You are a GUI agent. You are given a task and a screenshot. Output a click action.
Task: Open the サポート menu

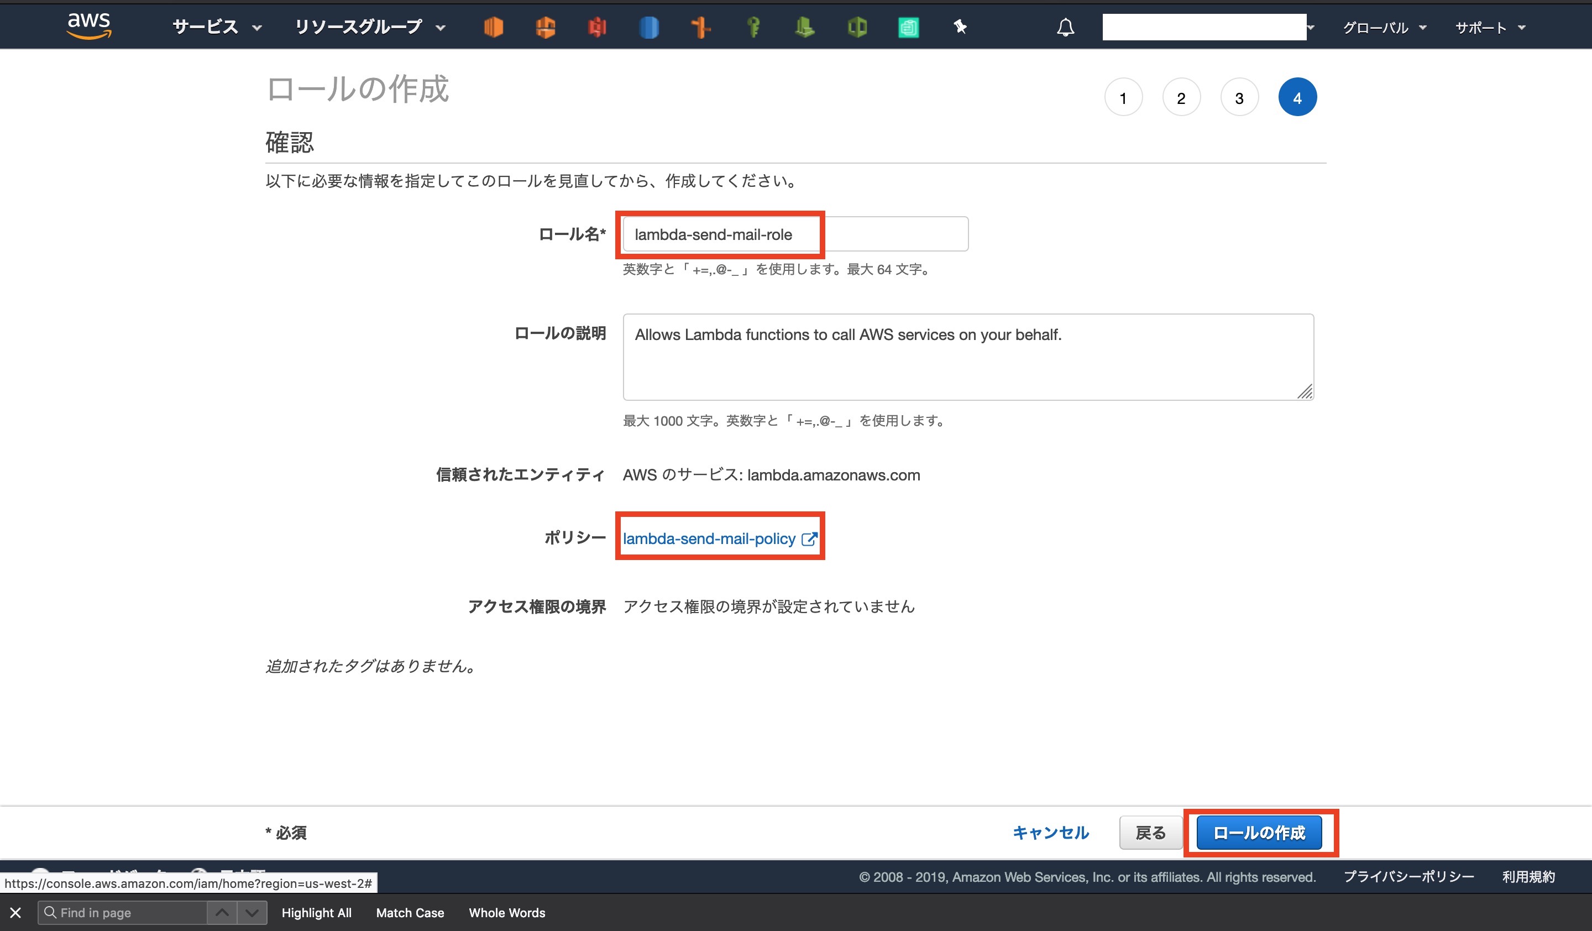(x=1490, y=27)
